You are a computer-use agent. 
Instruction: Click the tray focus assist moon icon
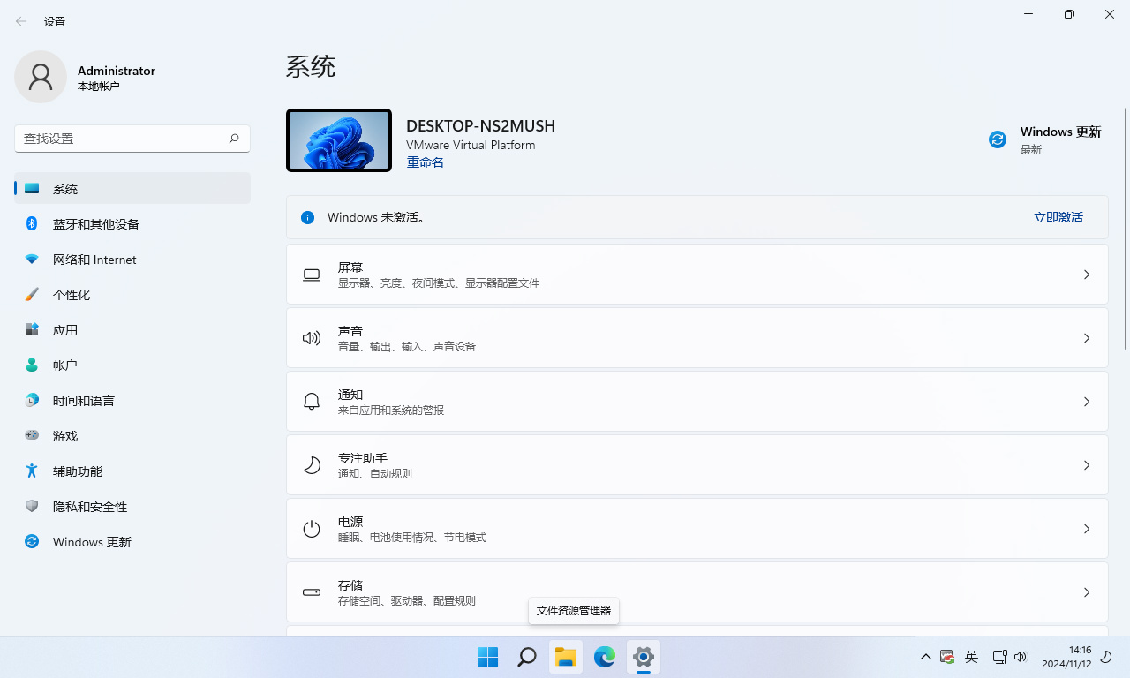(1106, 657)
